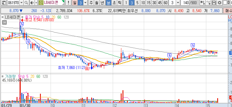Select the highlighted 3-minute interval button
Image resolution: width=232 pixels, height=107 pixels.
coord(132,3)
